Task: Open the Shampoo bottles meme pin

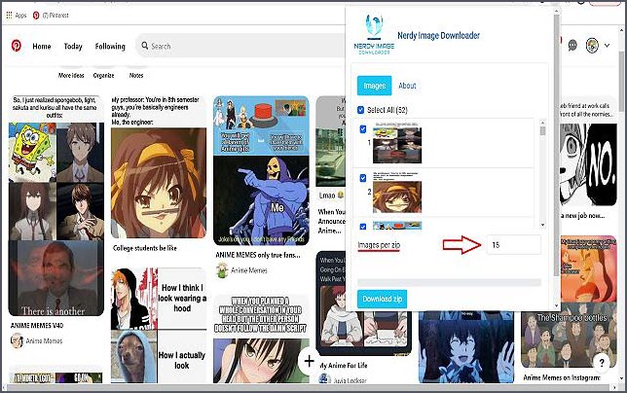Action: coord(569,302)
